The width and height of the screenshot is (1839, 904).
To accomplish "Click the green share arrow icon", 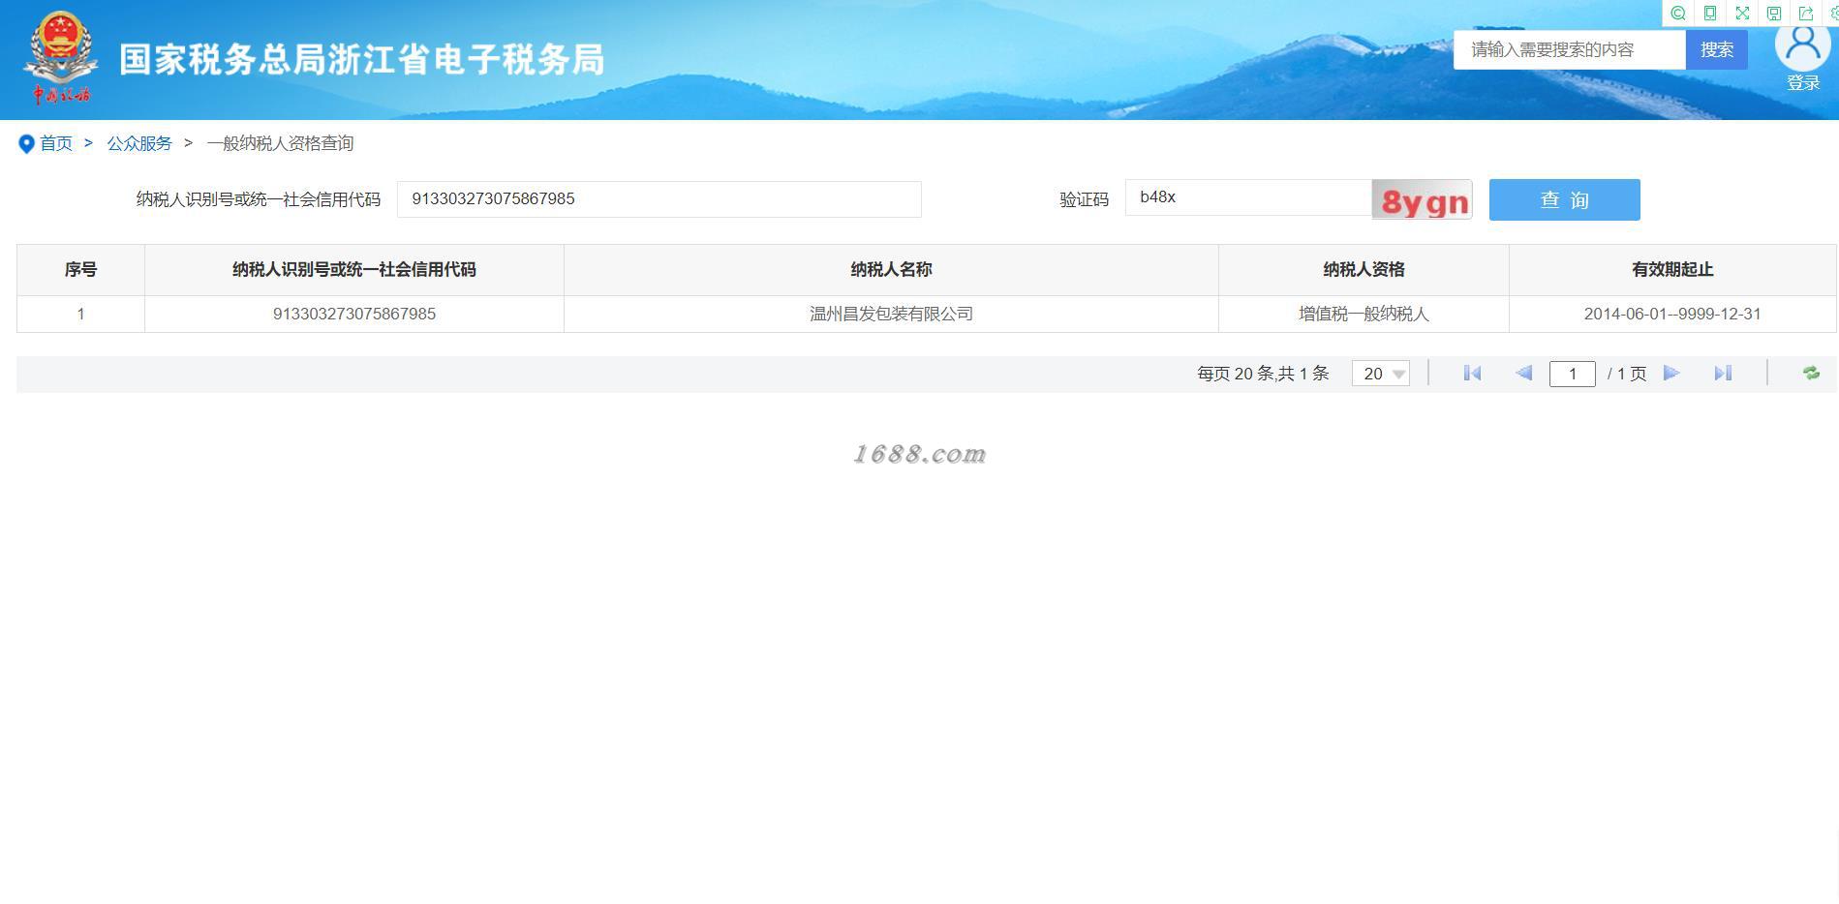I will coord(1806,14).
